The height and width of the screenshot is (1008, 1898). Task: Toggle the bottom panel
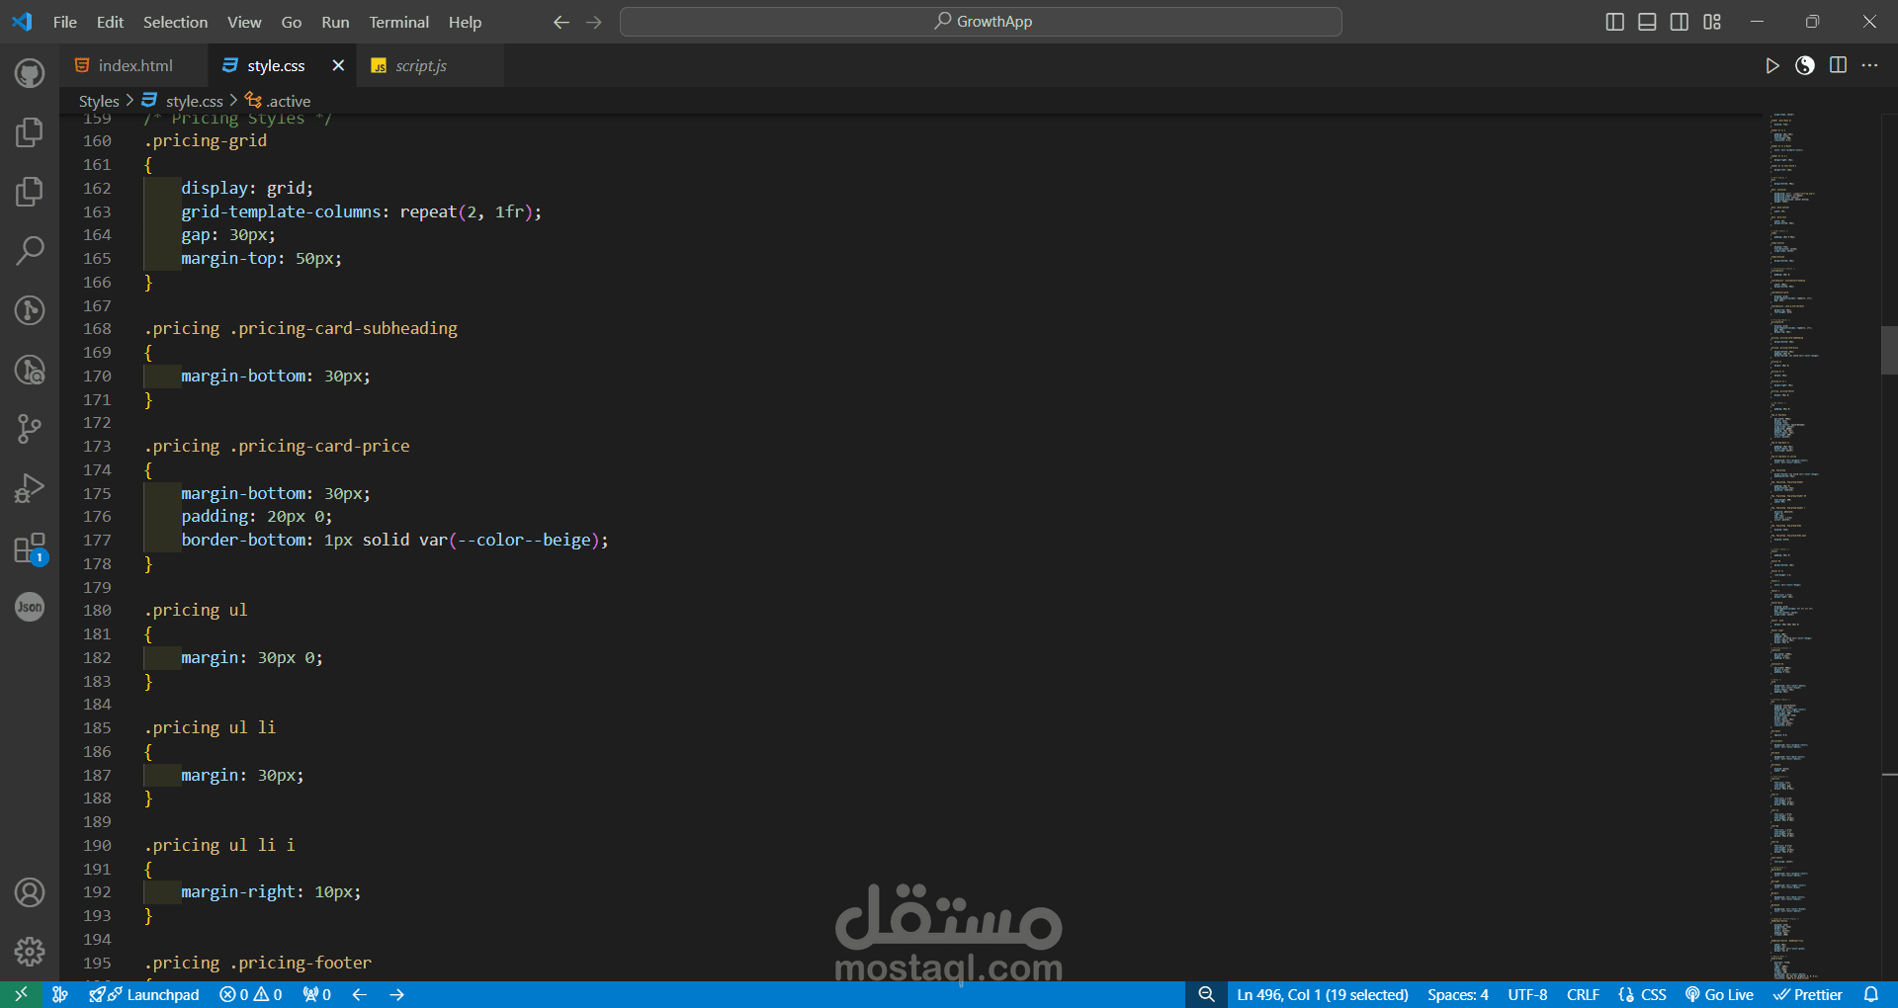(1647, 22)
